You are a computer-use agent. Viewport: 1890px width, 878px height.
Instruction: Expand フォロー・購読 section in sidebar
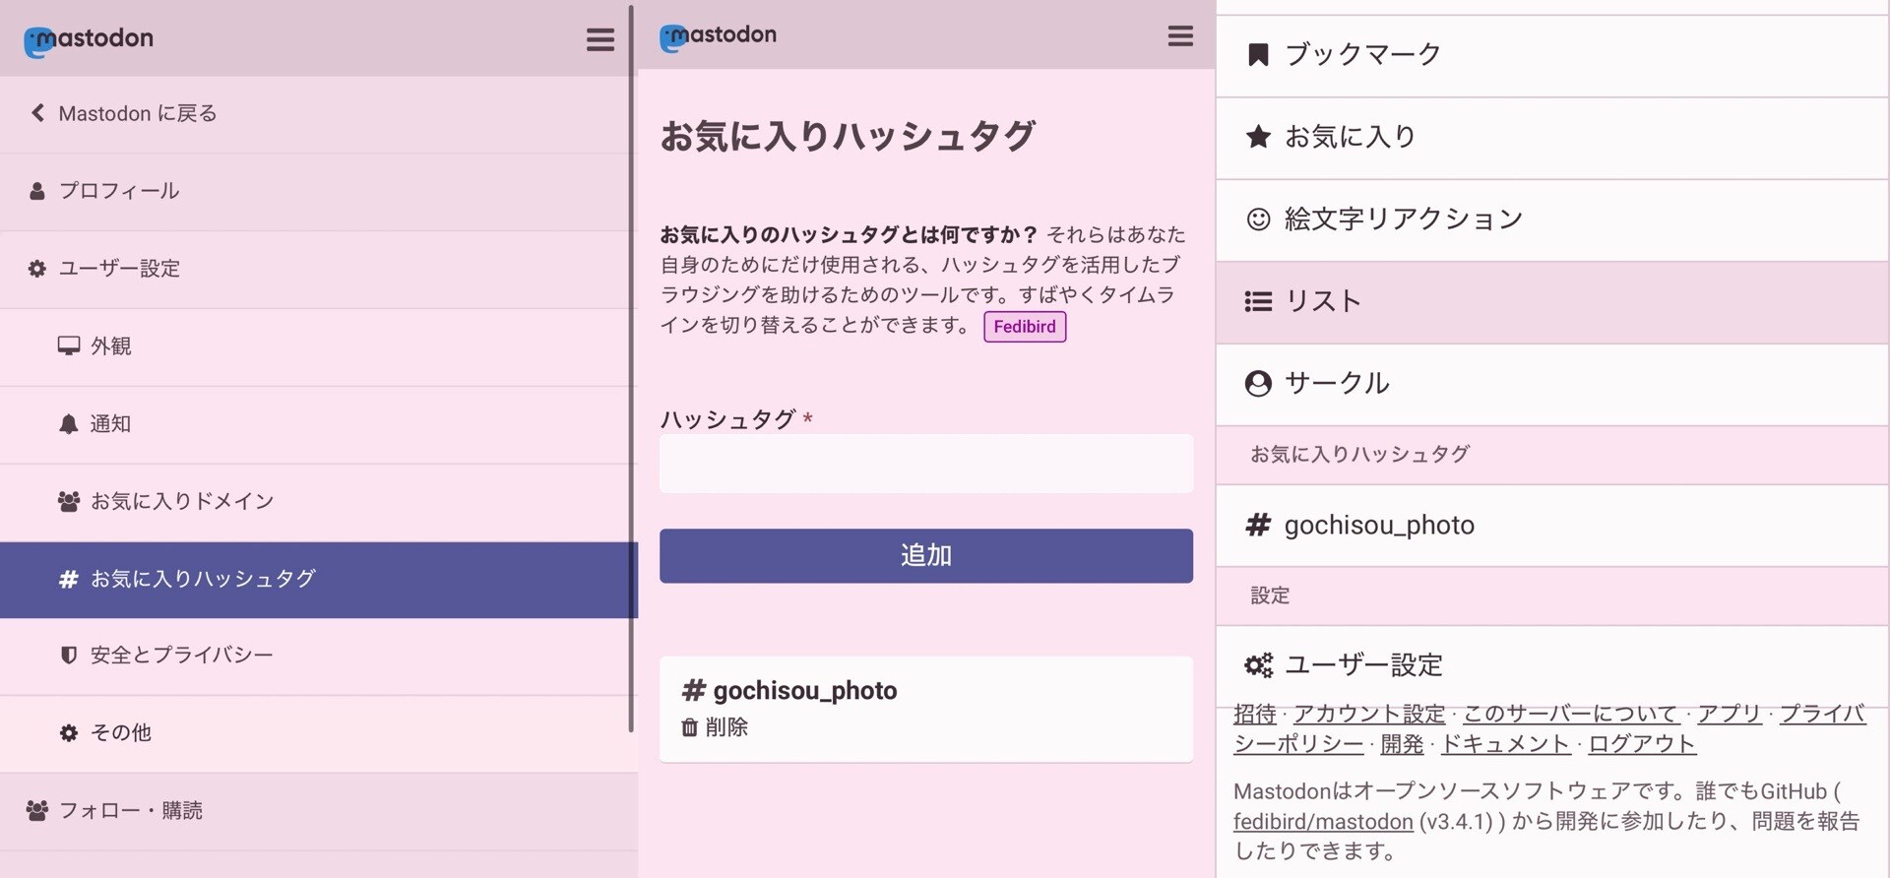(130, 810)
